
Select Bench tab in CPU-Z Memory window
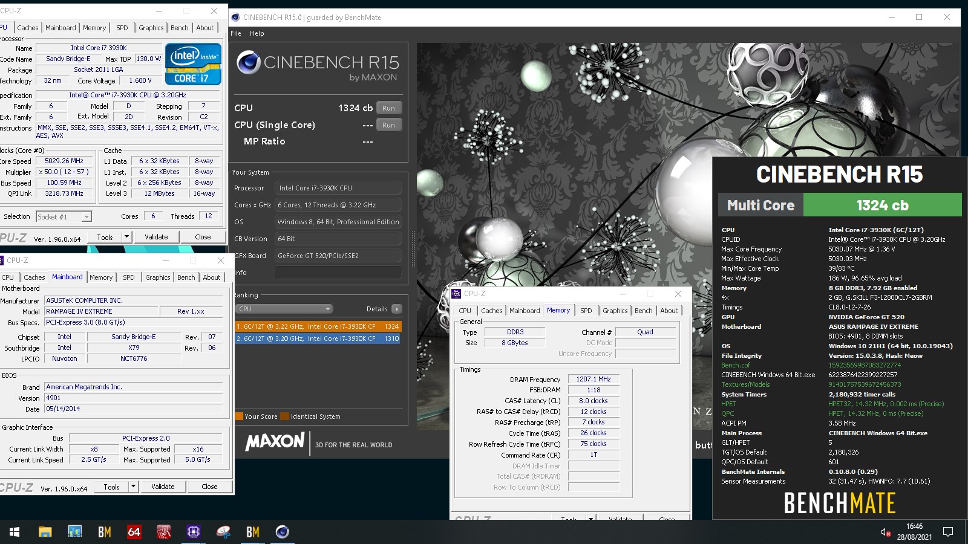[x=644, y=311]
